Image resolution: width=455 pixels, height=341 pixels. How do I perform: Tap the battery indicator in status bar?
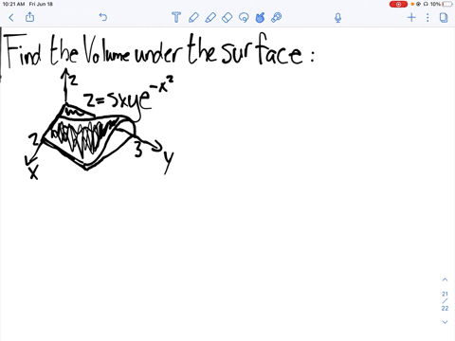[447, 4]
